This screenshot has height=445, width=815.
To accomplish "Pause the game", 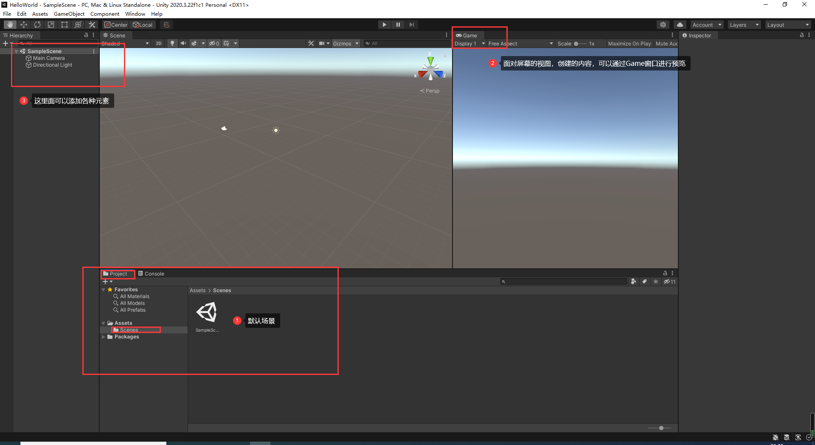I will coord(398,25).
